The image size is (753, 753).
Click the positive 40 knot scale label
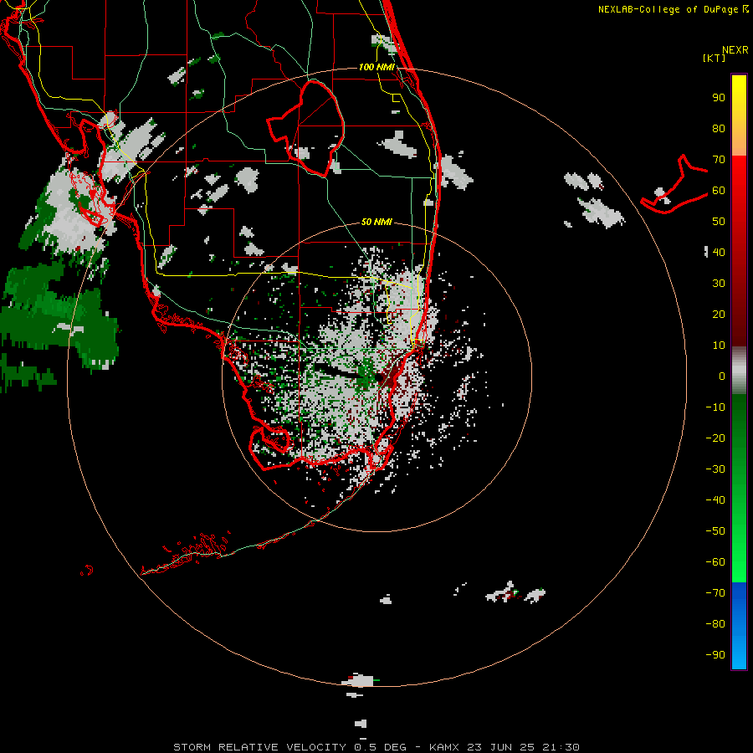pos(719,252)
